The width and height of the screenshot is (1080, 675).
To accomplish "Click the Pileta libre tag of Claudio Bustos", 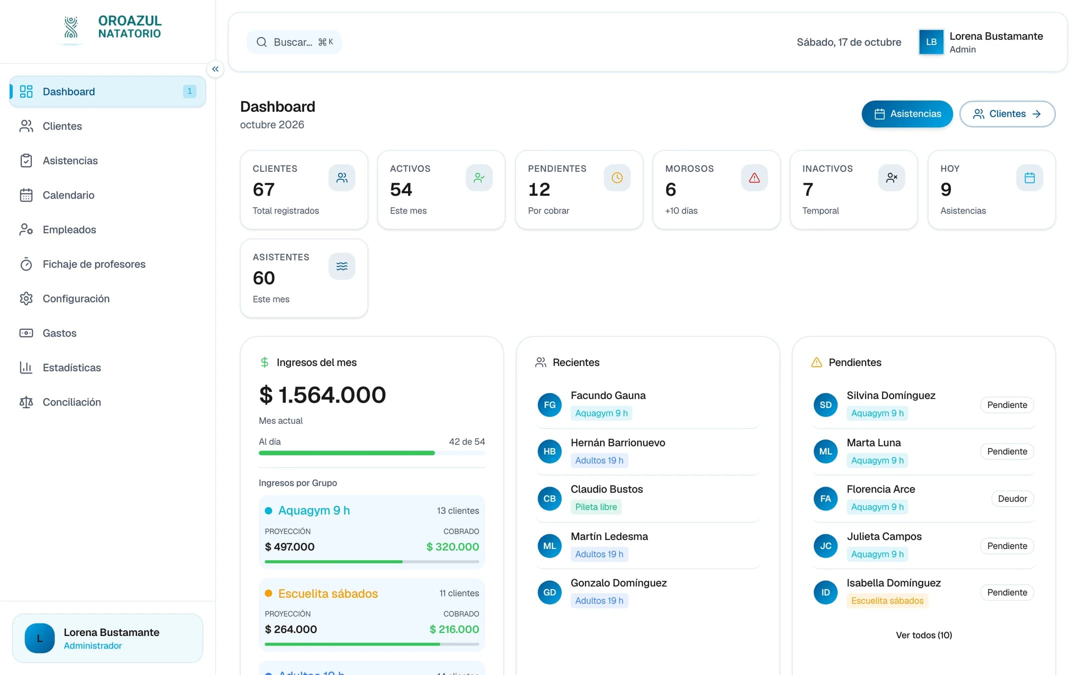I will (x=596, y=507).
